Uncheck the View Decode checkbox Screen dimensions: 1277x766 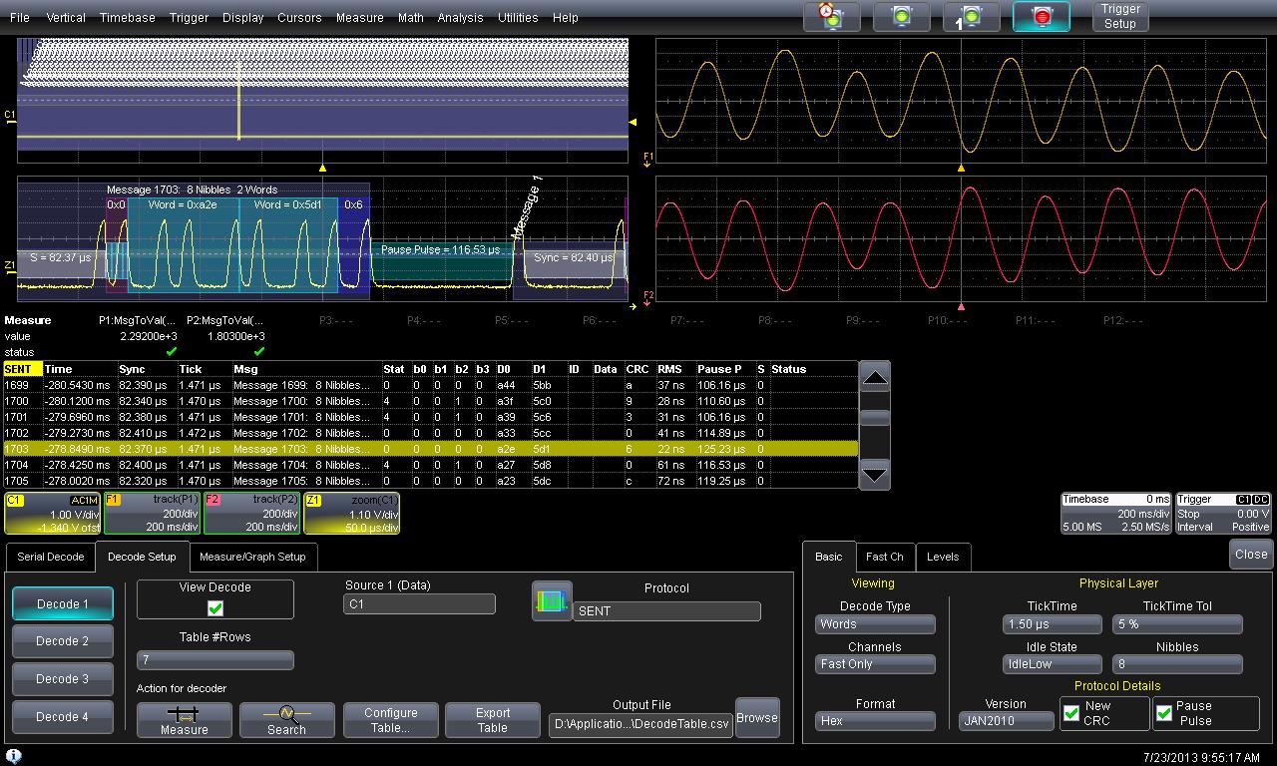click(215, 607)
